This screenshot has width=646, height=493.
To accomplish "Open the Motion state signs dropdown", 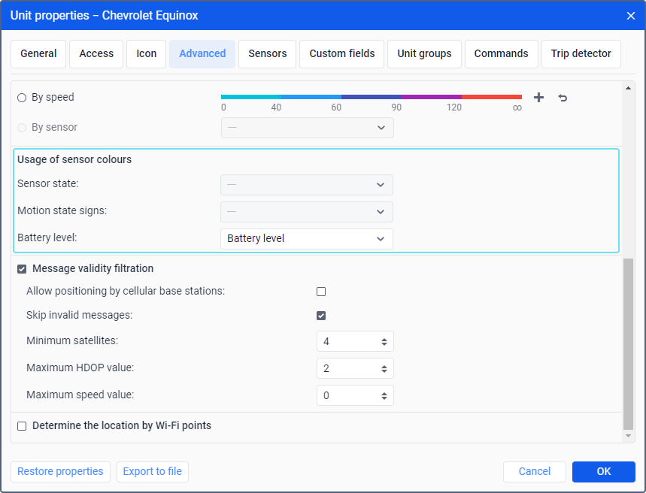I will tap(307, 212).
